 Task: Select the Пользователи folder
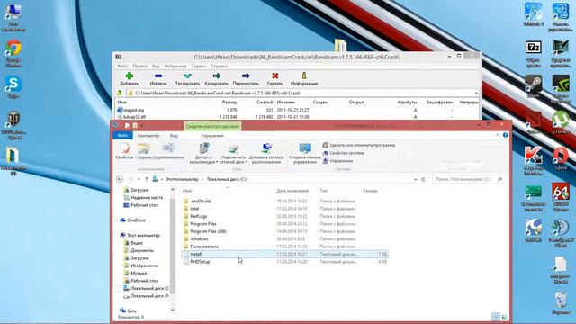[204, 247]
